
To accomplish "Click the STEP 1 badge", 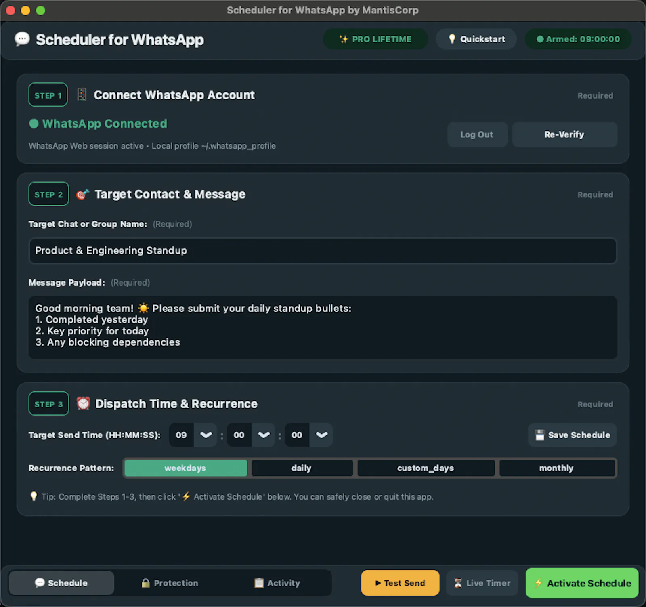I will (x=48, y=95).
